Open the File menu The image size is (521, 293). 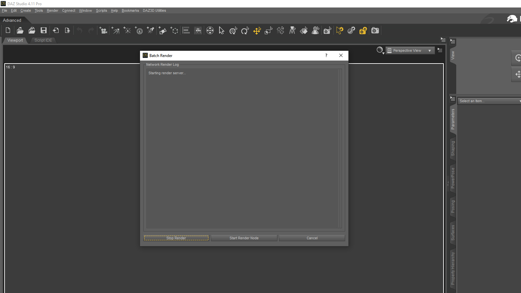click(x=5, y=10)
